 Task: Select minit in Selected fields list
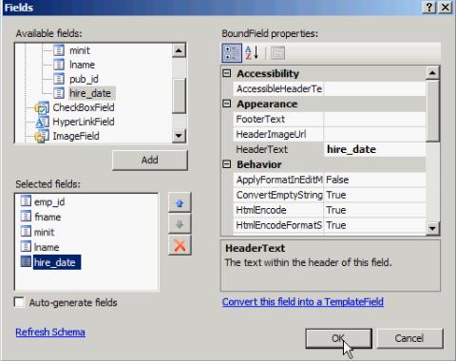[45, 232]
